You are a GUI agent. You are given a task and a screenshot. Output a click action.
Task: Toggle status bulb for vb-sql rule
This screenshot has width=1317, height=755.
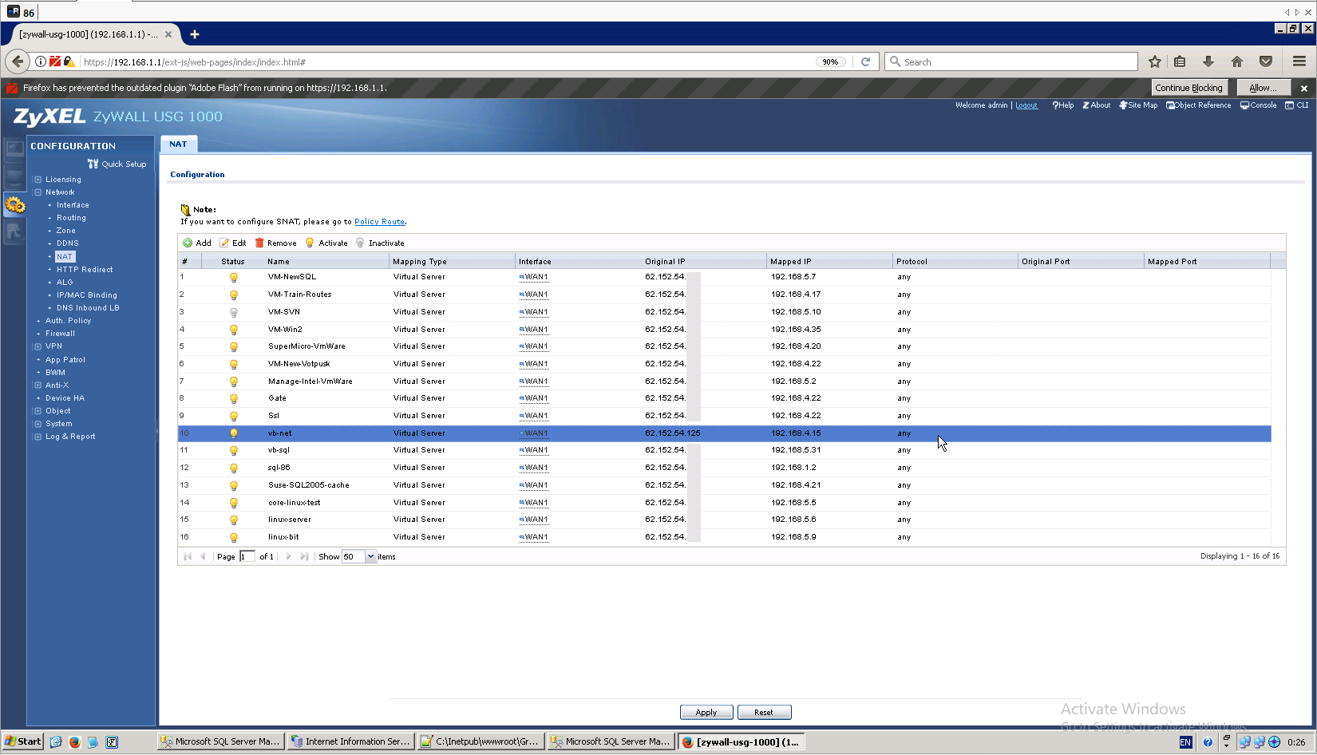[234, 450]
